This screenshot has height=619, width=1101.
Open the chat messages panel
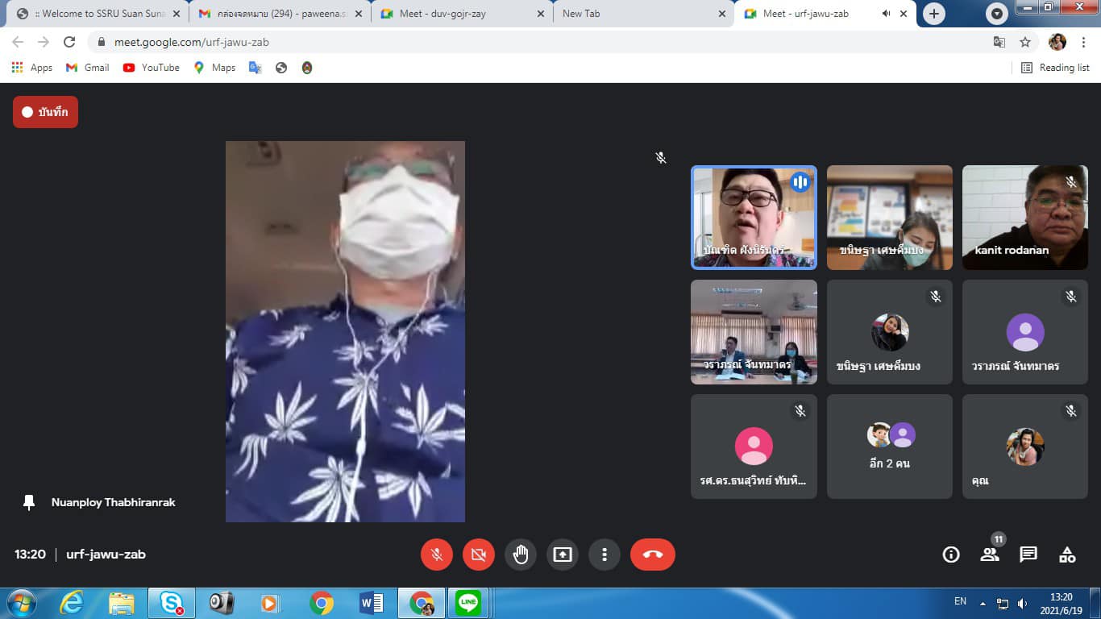[1028, 555]
